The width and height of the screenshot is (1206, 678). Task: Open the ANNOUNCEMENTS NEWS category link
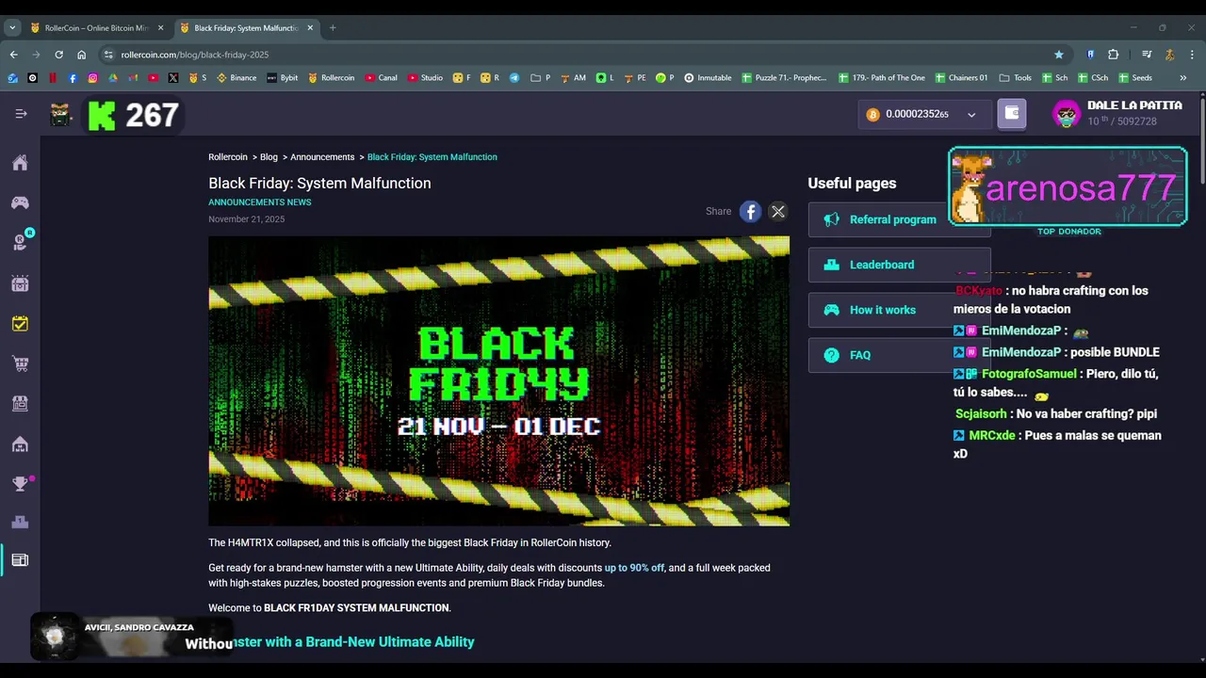[x=260, y=202]
